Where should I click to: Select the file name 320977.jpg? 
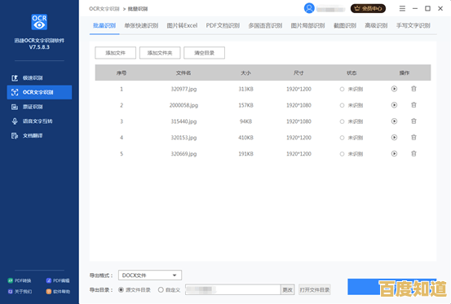point(183,89)
